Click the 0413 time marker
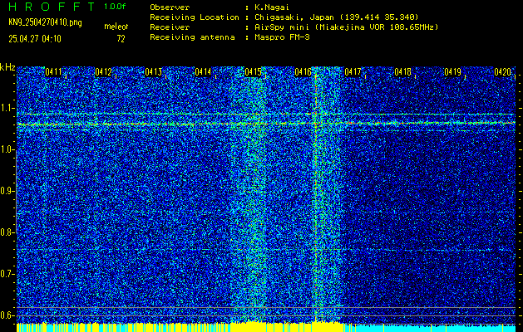 153,71
